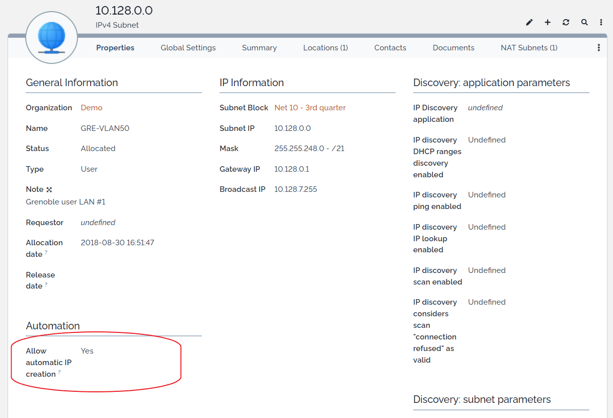Follow the Net 10 - 3rd quarter link
This screenshot has width=613, height=418.
point(310,108)
